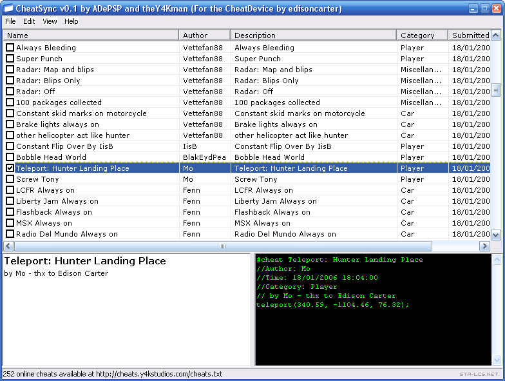Viewport: 505px width, 381px height.
Task: Check the Flashback Always on checkbox
Action: click(x=10, y=212)
